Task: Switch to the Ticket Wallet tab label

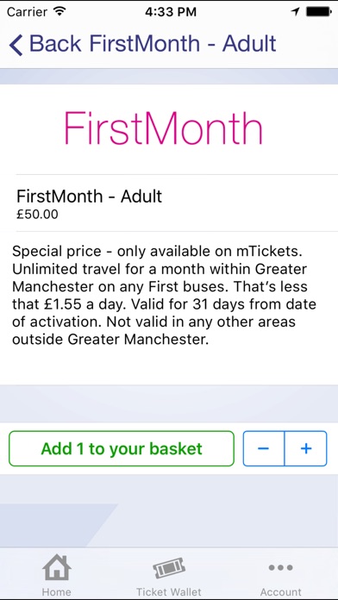Action: (169, 591)
